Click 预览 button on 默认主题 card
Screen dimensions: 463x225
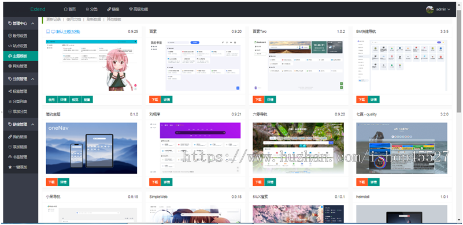[x=75, y=99]
